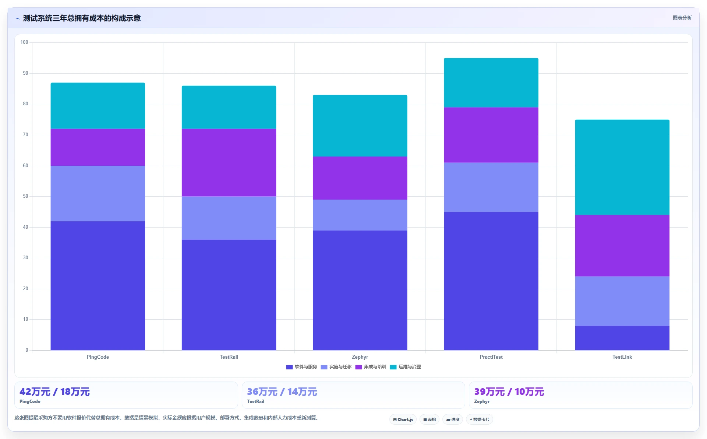This screenshot has height=439, width=707.
Task: Click the footnote beginning 这张图提醒采购方
Action: pyautogui.click(x=166, y=418)
